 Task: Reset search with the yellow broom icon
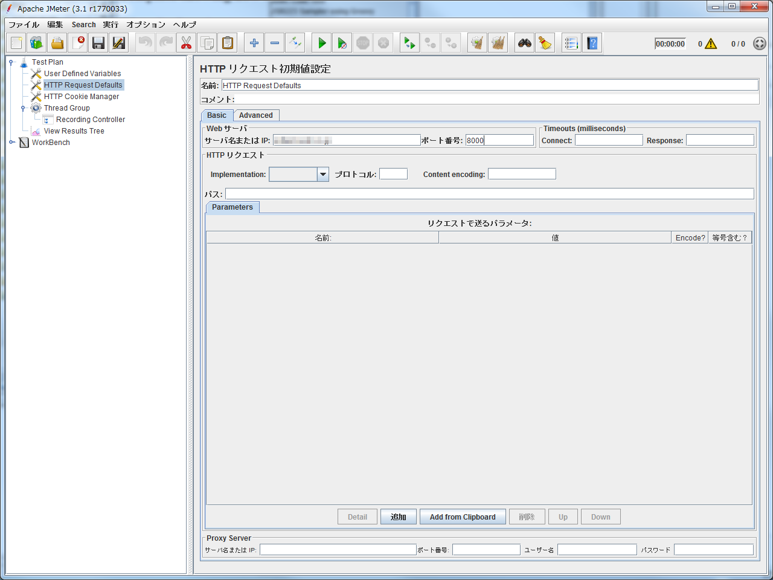pyautogui.click(x=545, y=43)
